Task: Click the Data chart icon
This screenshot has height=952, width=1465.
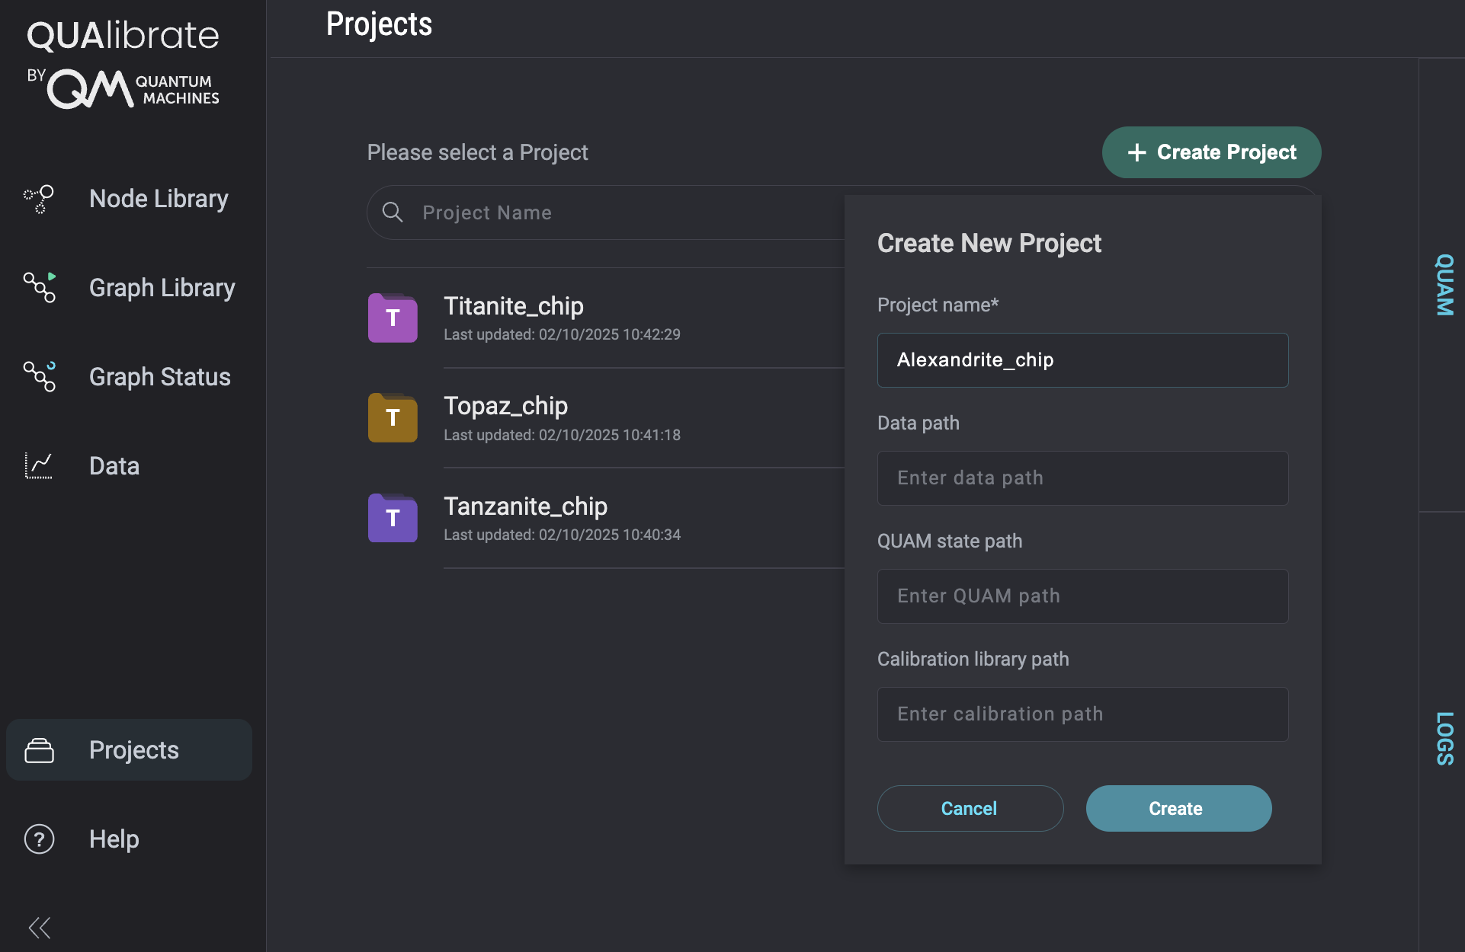Action: tap(39, 465)
